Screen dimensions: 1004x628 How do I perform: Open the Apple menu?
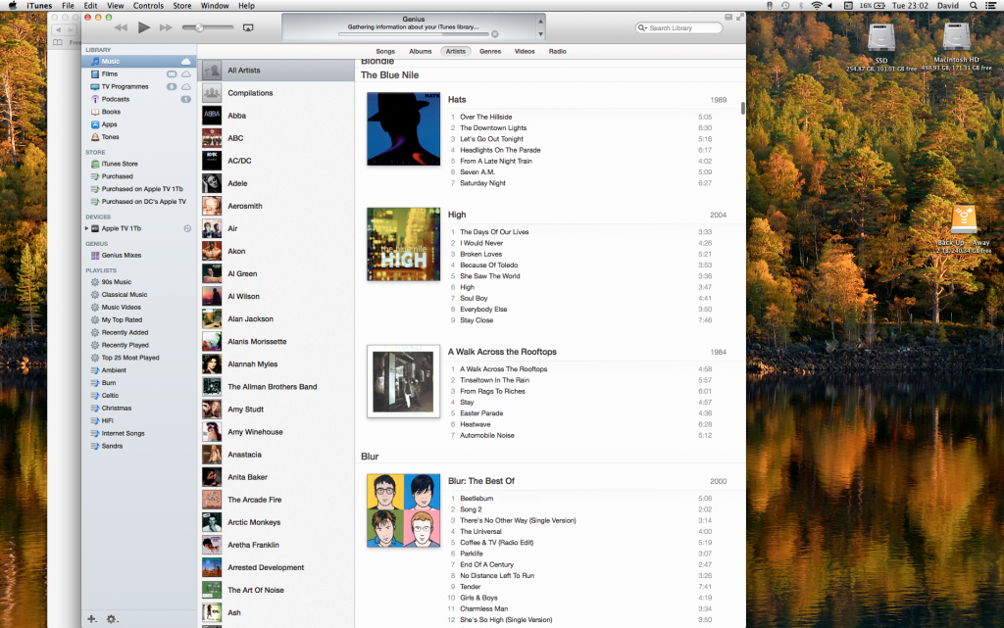point(12,6)
